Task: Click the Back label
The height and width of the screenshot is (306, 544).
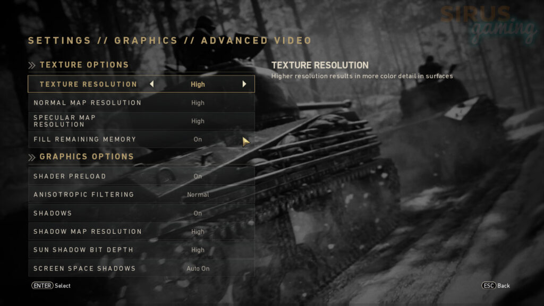Action: (x=504, y=286)
